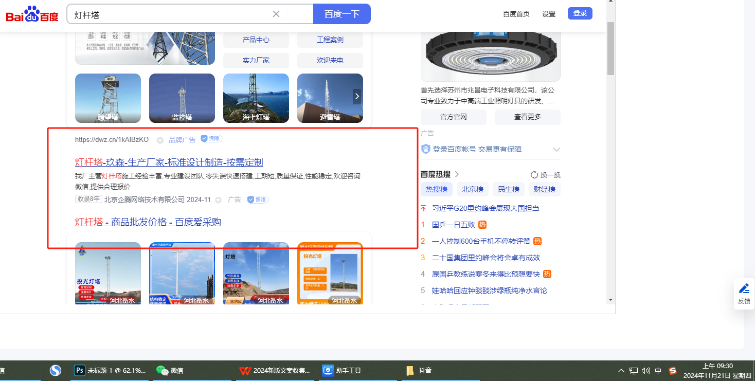Viewport: 755px width, 381px height.
Task: Switch to the 财经榜 tab
Action: [545, 189]
